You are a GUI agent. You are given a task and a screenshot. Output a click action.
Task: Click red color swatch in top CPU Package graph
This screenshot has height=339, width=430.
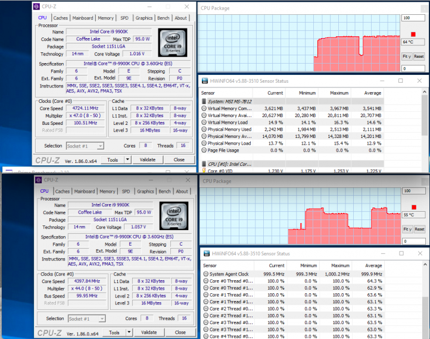[413, 34]
